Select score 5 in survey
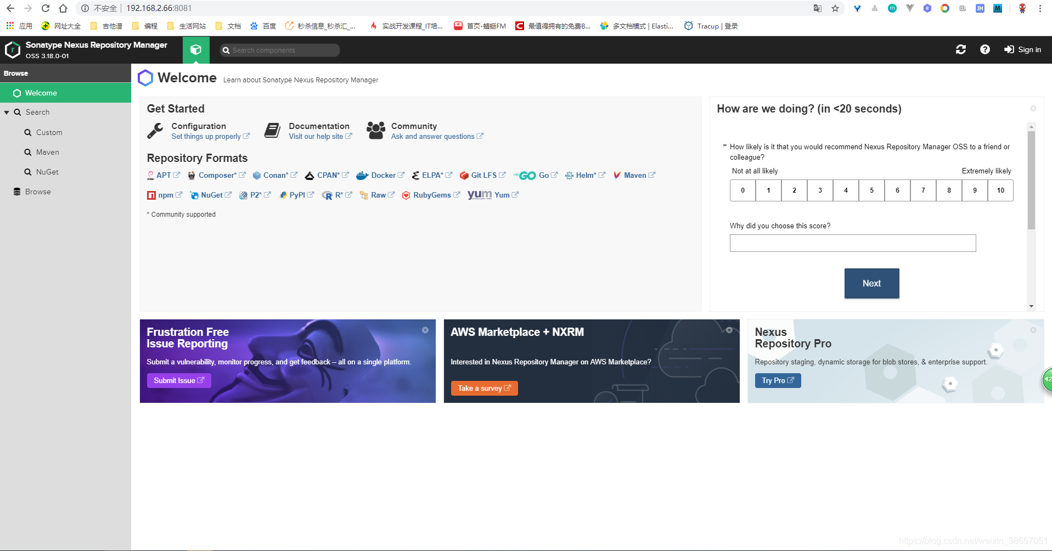Screen dimensions: 1052x551 coord(871,190)
